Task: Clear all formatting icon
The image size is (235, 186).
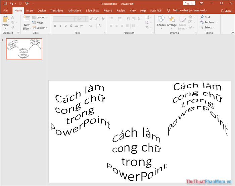Action: [103, 19]
